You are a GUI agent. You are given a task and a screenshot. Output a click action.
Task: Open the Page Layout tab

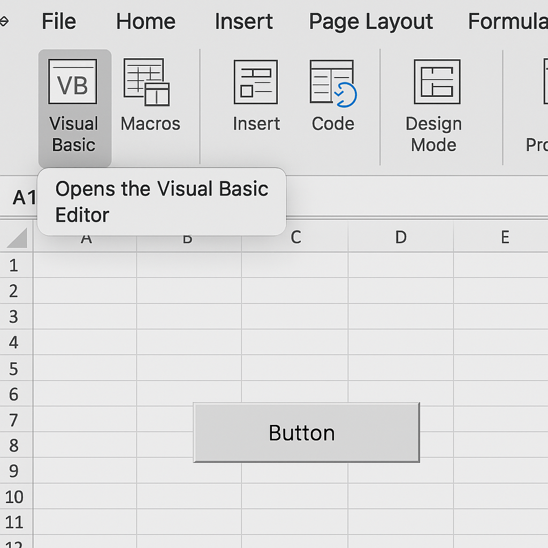point(371,22)
